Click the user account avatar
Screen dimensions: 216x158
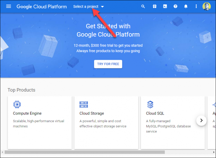206,6
